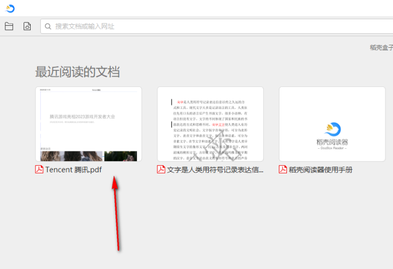Open the 稻壳盒子 link

pos(381,47)
